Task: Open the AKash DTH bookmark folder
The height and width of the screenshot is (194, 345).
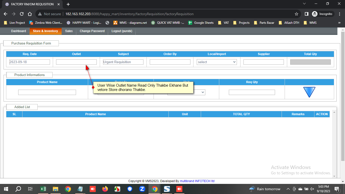Action: point(289,23)
